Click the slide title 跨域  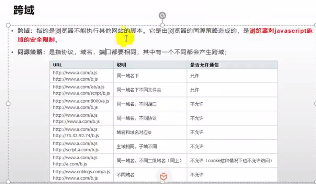coord(24,10)
